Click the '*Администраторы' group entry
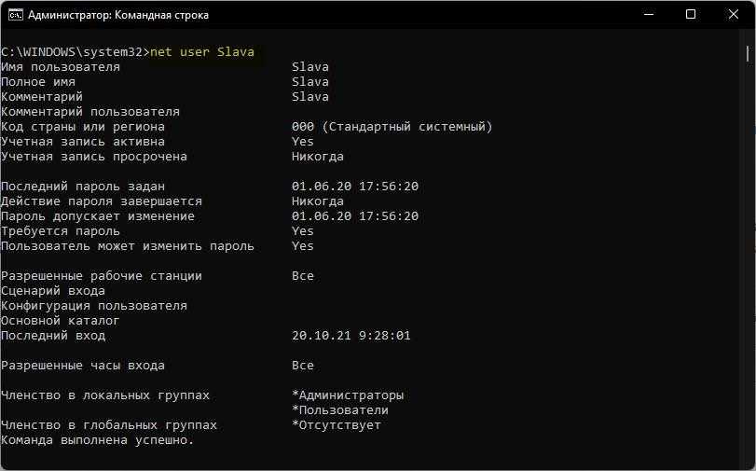This screenshot has height=471, width=756. coord(347,395)
